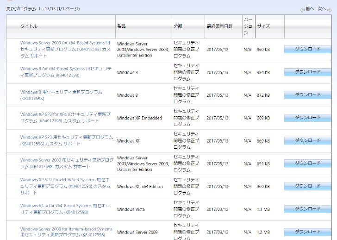Image resolution: width=337 pixels, height=240 pixels.
Task: Go to next page via 次へ link
Action: 322,9
